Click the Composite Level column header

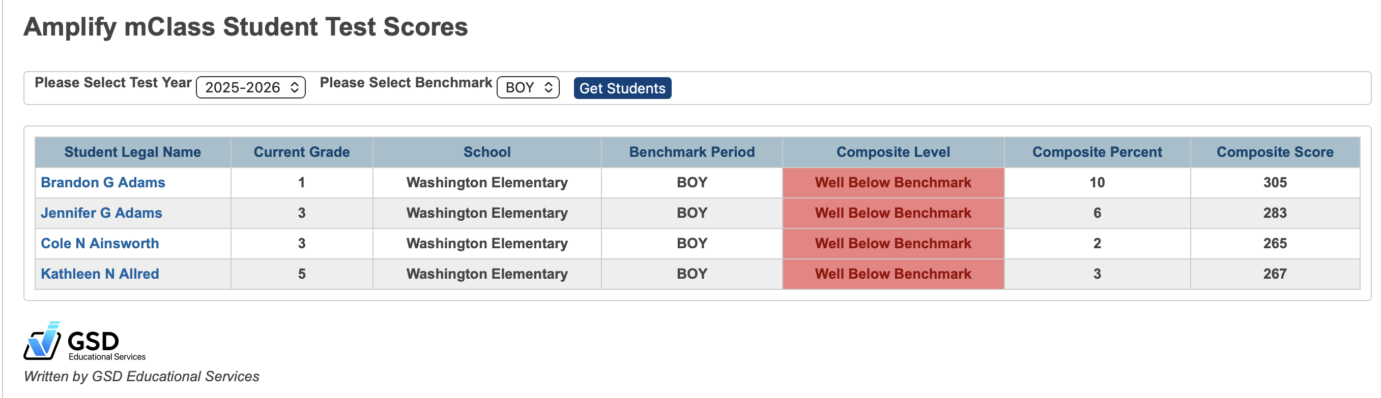[x=893, y=152]
